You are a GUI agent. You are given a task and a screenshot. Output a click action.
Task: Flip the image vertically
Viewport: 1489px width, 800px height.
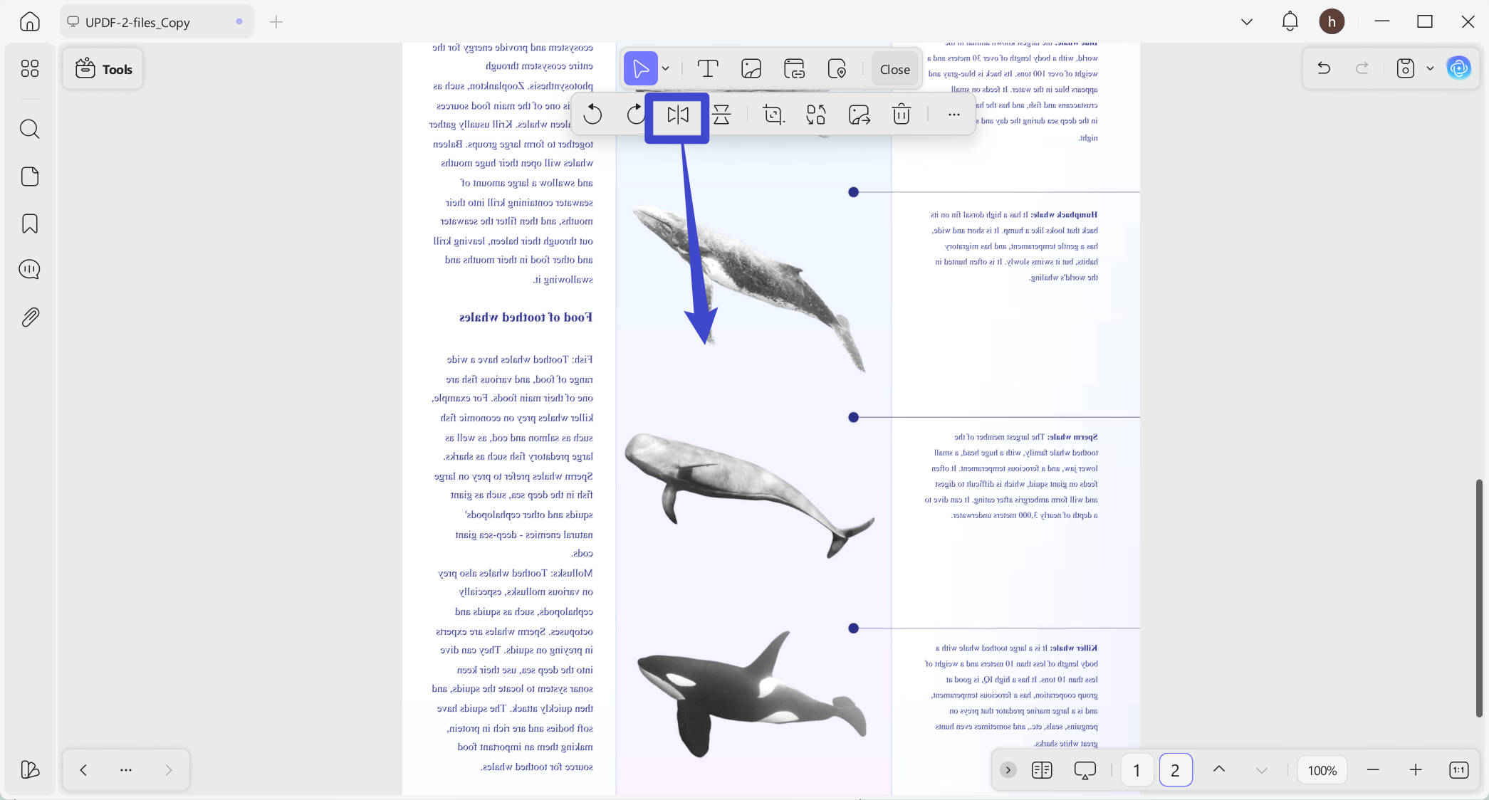click(721, 115)
